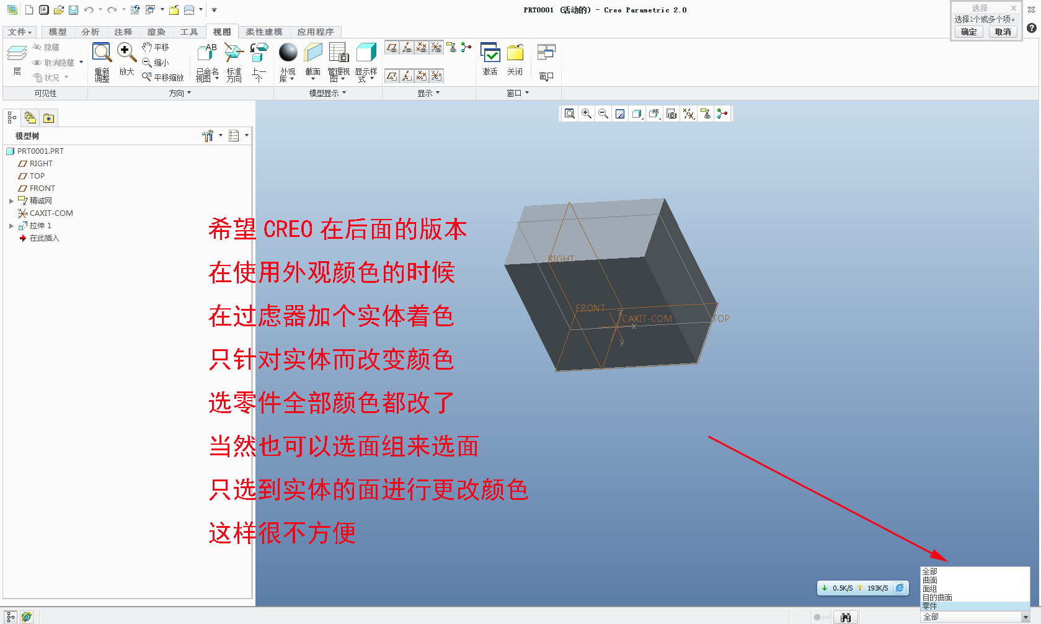
Task: Choose 零件 in the selection filter list
Action: [x=975, y=606]
